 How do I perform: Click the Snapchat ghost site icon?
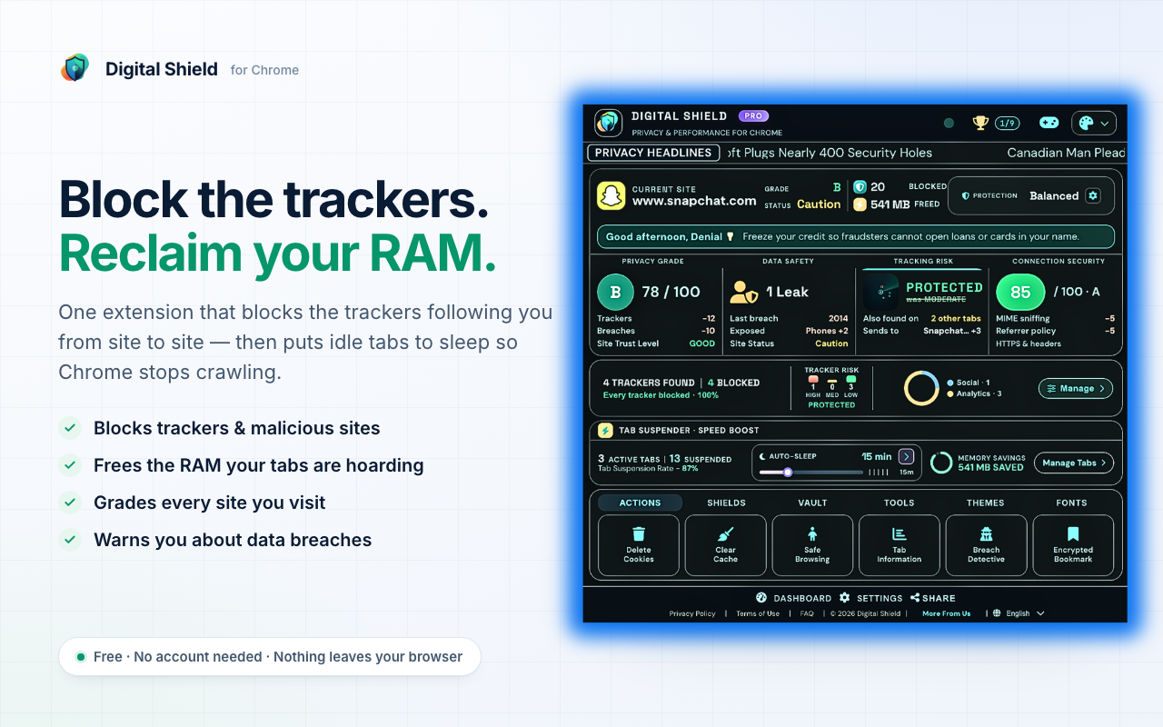pyautogui.click(x=611, y=195)
